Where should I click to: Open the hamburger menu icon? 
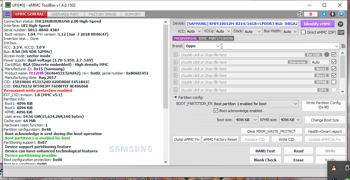pyautogui.click(x=7, y=14)
